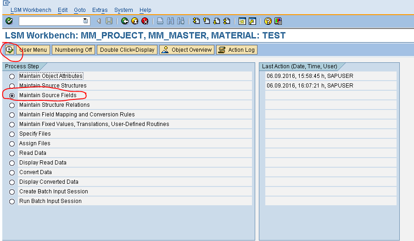Viewport: 414px width, 241px height.
Task: Open the Goto menu
Action: [x=80, y=10]
